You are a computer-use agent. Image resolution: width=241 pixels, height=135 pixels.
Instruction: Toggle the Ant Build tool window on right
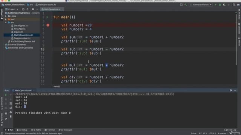239,14
